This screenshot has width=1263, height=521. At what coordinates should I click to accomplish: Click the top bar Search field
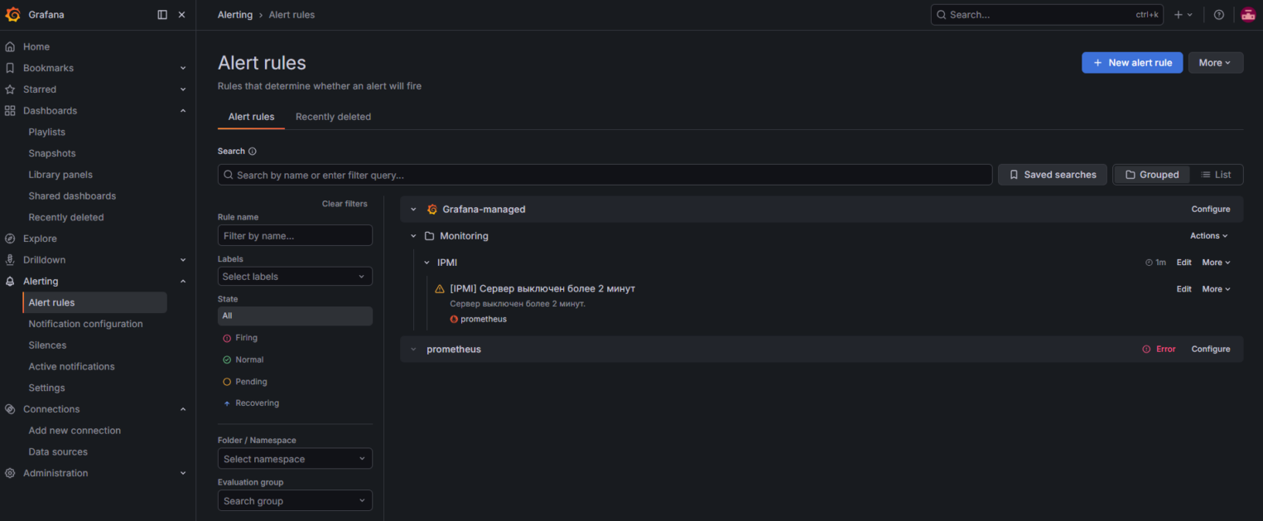[x=1047, y=15]
